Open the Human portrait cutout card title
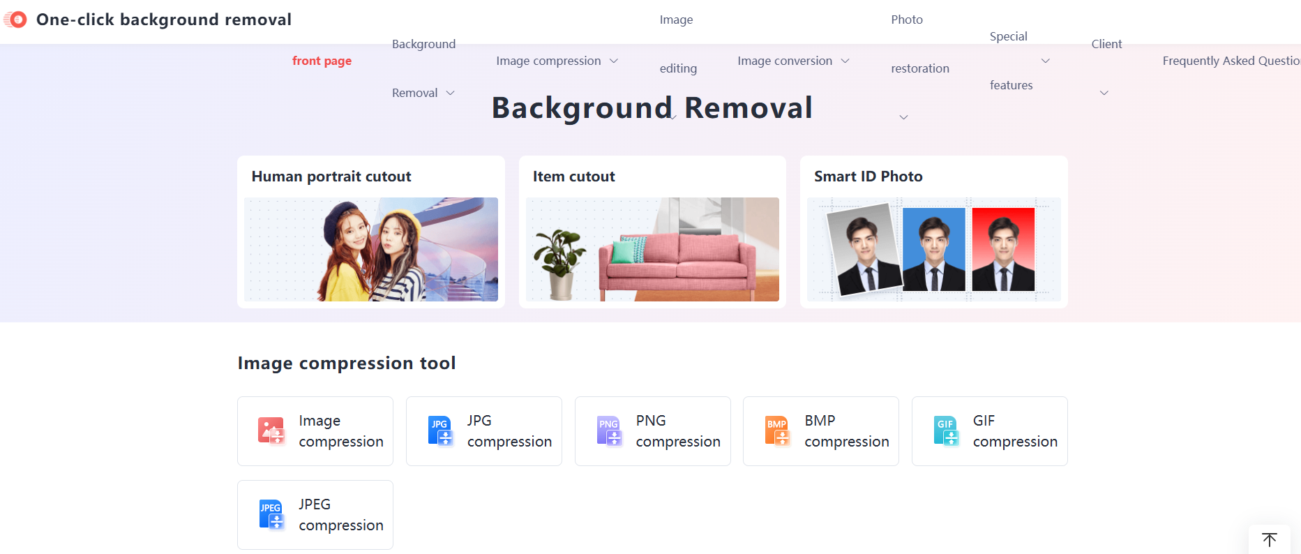The width and height of the screenshot is (1301, 554). click(331, 177)
